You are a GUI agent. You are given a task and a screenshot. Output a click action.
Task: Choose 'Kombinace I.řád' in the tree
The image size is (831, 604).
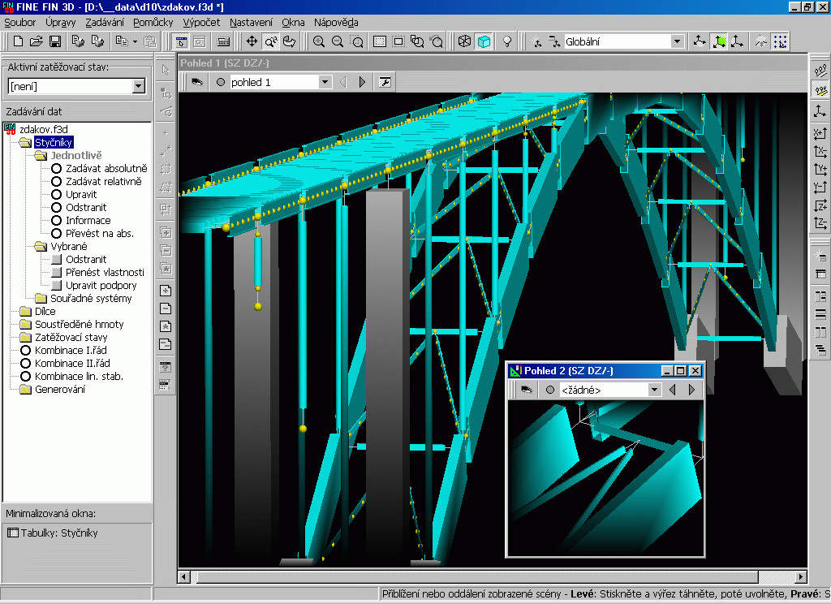pyautogui.click(x=71, y=351)
